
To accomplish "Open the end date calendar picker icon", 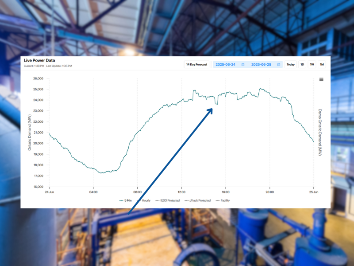I will pos(278,64).
